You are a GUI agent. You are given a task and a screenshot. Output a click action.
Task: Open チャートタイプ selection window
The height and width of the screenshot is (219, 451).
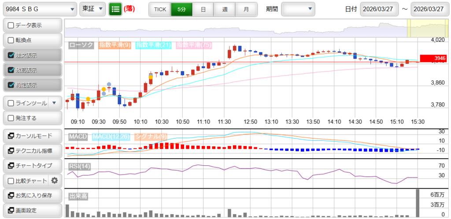pos(32,165)
